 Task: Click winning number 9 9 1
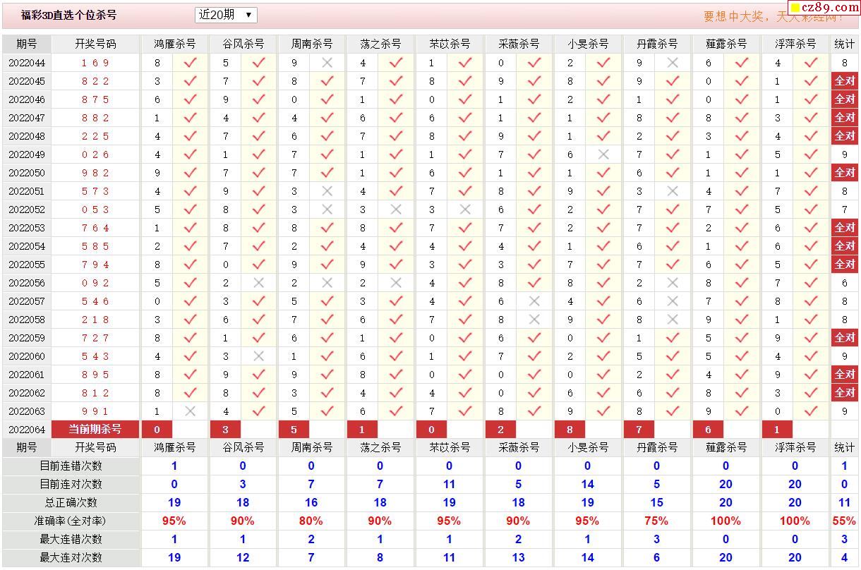(95, 411)
